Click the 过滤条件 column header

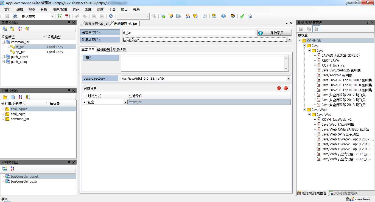click(209, 96)
